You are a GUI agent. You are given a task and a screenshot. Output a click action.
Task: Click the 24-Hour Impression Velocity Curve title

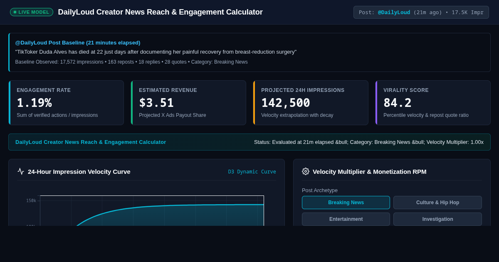pos(79,171)
